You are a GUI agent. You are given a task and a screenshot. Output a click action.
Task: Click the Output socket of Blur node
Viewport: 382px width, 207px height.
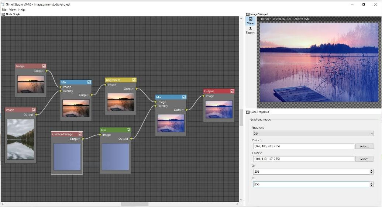point(131,139)
